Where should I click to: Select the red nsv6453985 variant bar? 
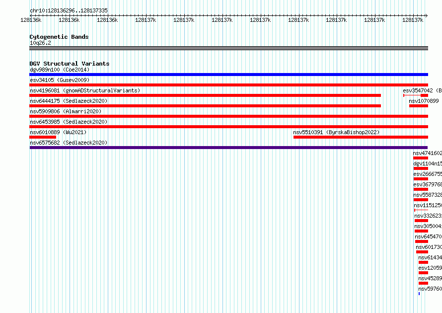point(228,127)
